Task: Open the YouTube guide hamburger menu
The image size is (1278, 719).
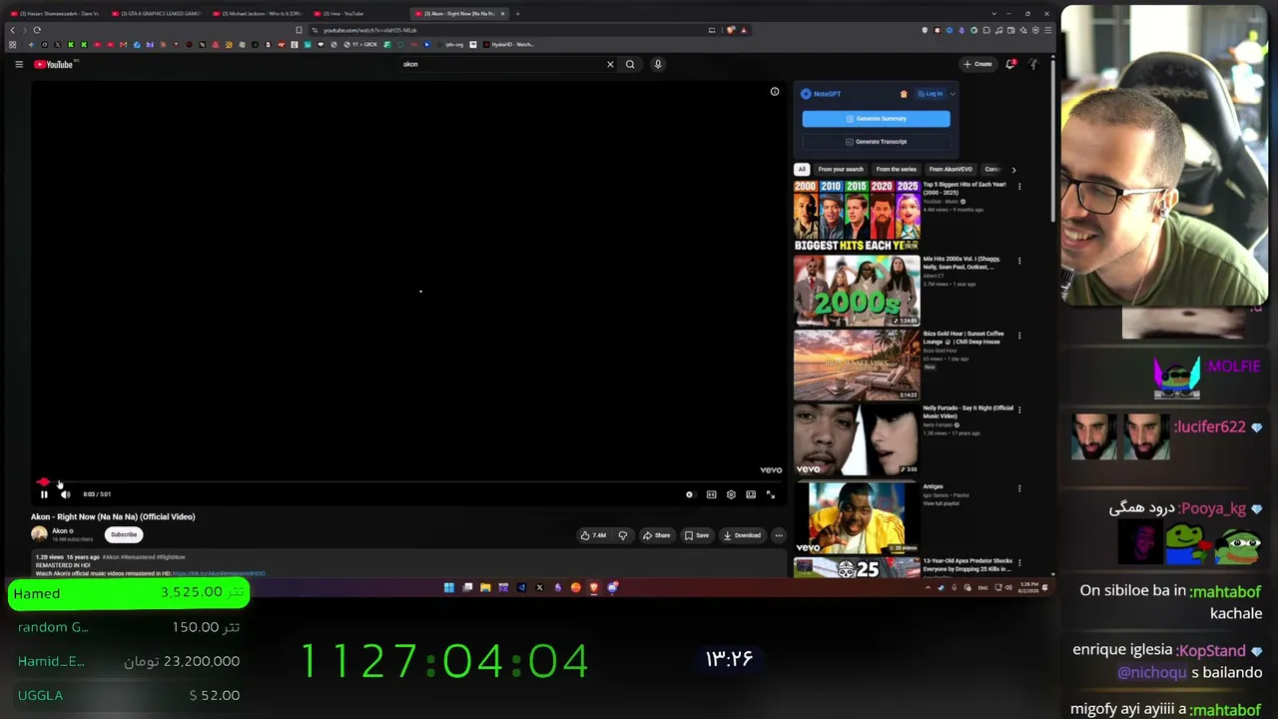Action: [x=19, y=64]
